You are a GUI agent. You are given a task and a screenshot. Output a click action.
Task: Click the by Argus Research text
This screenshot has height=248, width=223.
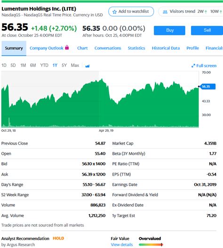[18, 245]
